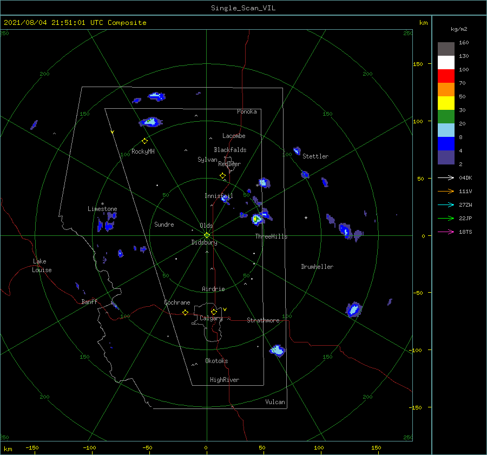Click the storm cell near ThreeHills

257,219
